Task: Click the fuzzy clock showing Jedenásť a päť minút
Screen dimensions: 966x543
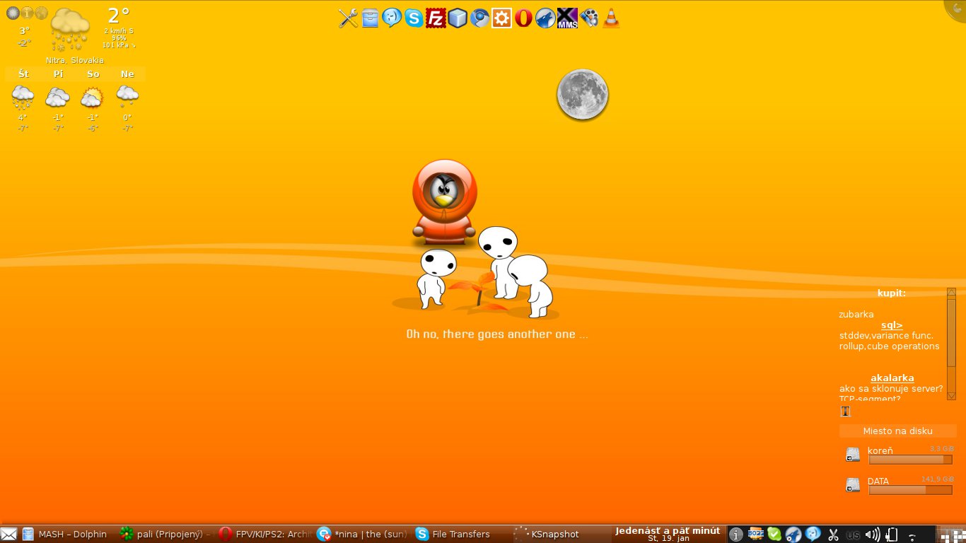Action: pyautogui.click(x=668, y=534)
